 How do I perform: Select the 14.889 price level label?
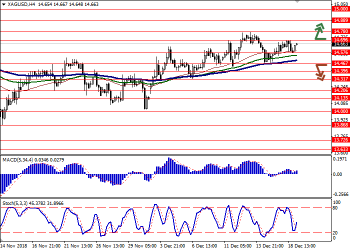point(340,20)
